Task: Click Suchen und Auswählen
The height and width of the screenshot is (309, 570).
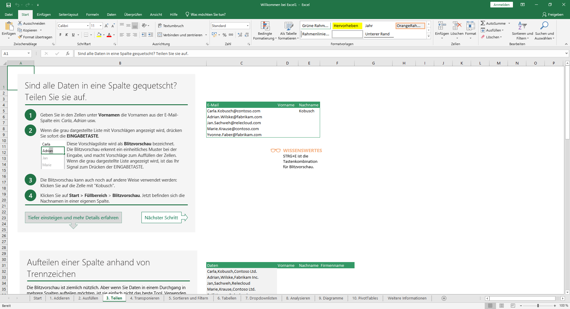Action: coord(544,31)
